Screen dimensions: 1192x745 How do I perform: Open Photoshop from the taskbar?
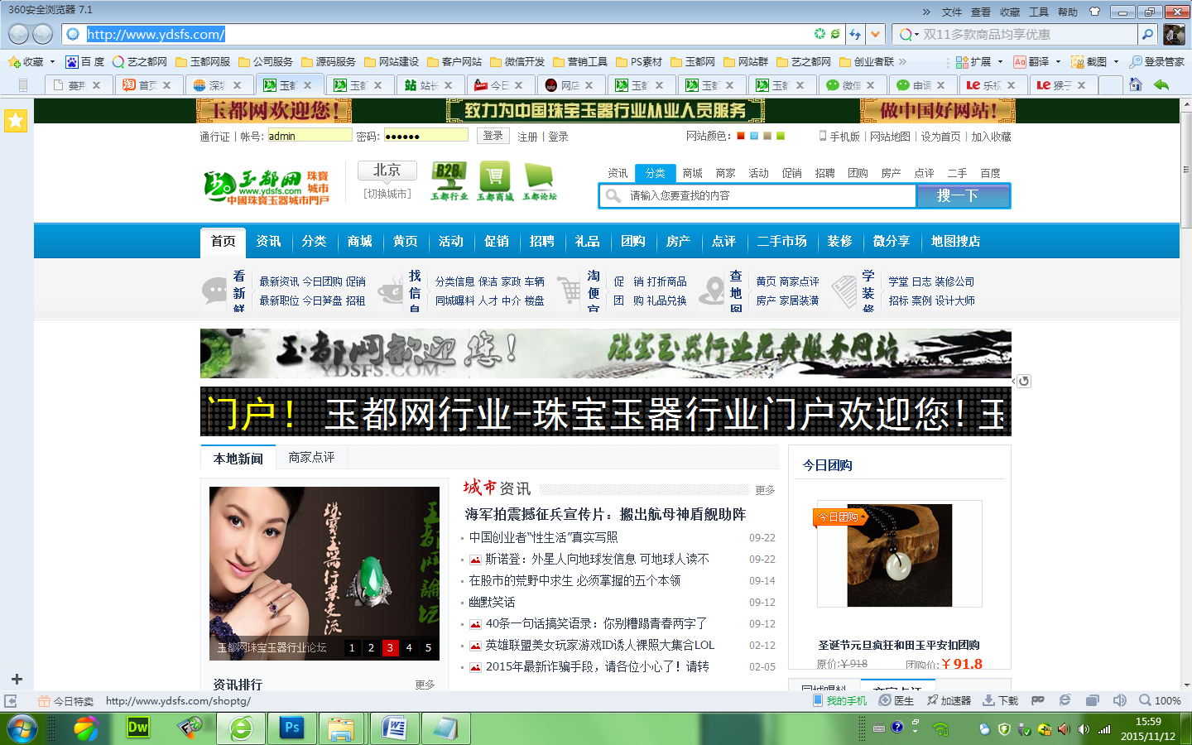pyautogui.click(x=291, y=728)
